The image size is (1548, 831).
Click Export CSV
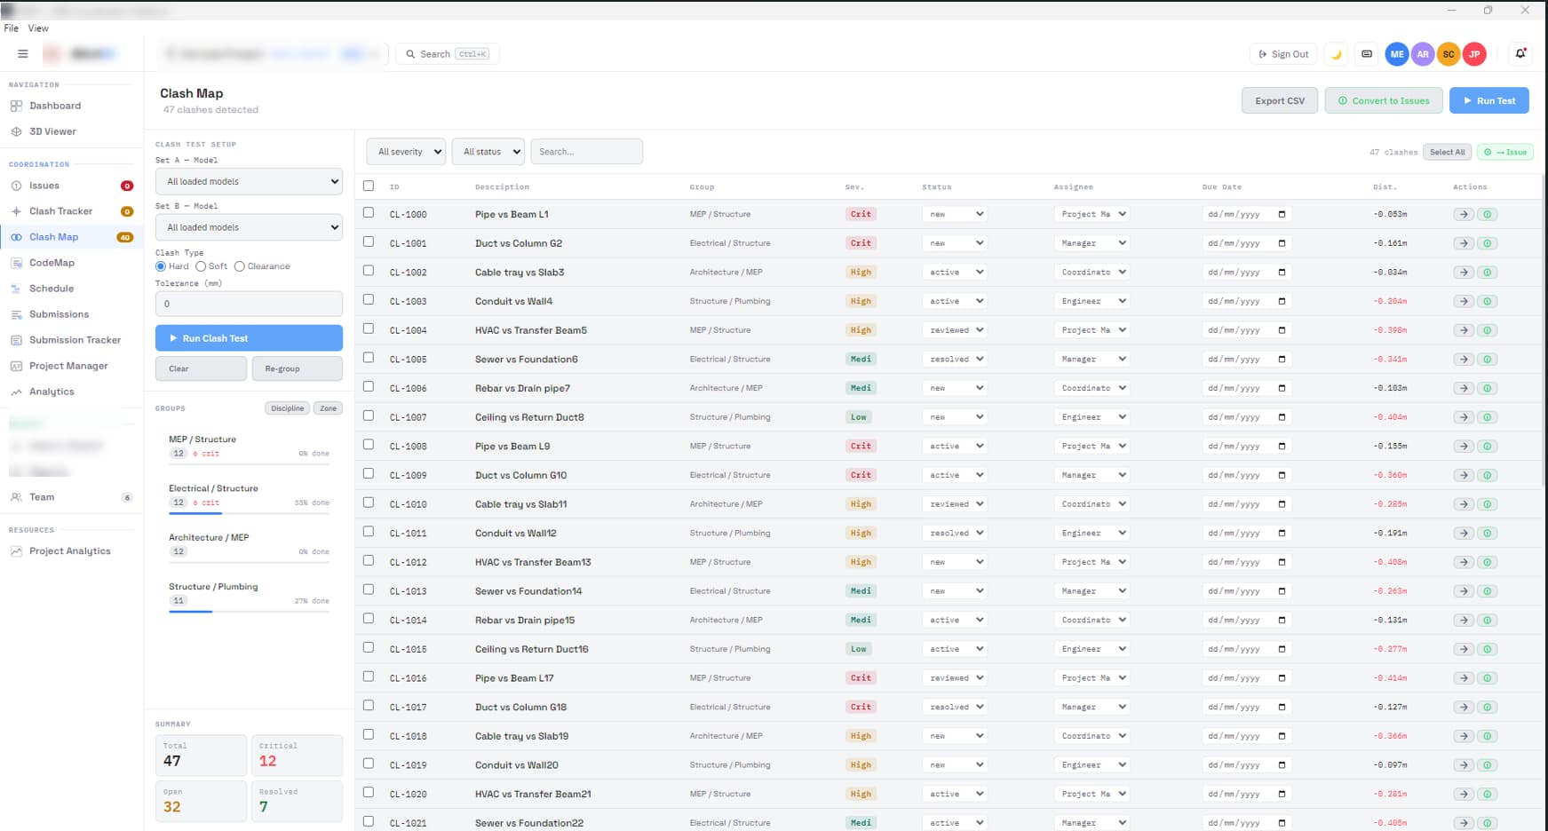(x=1280, y=100)
